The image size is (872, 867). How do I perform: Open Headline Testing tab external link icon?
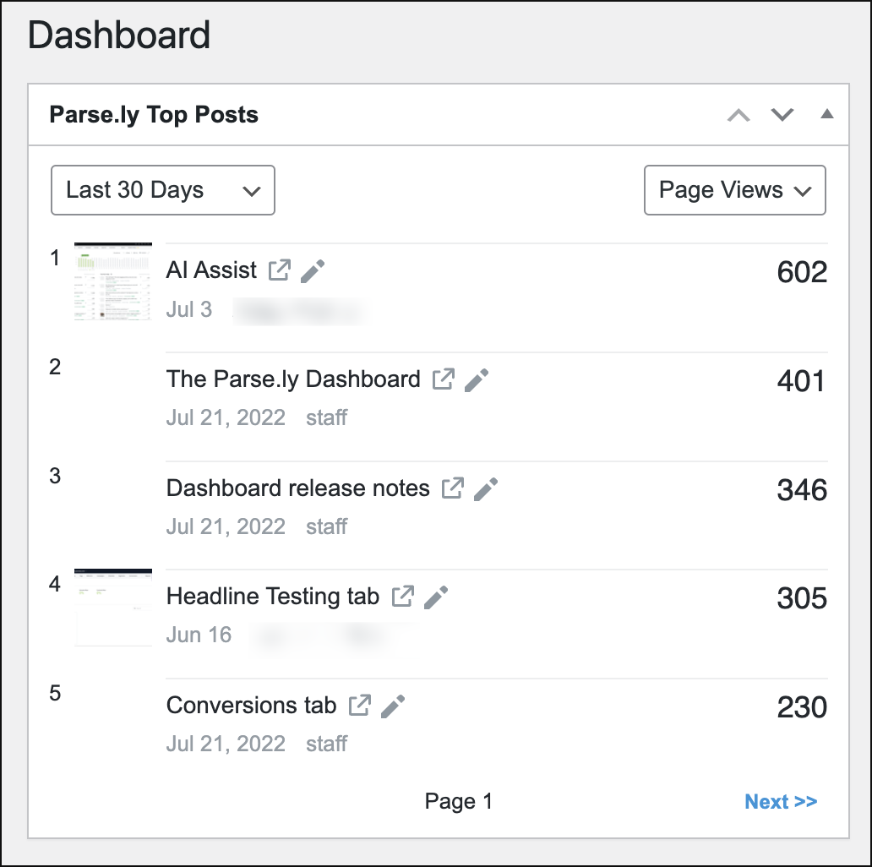(403, 597)
